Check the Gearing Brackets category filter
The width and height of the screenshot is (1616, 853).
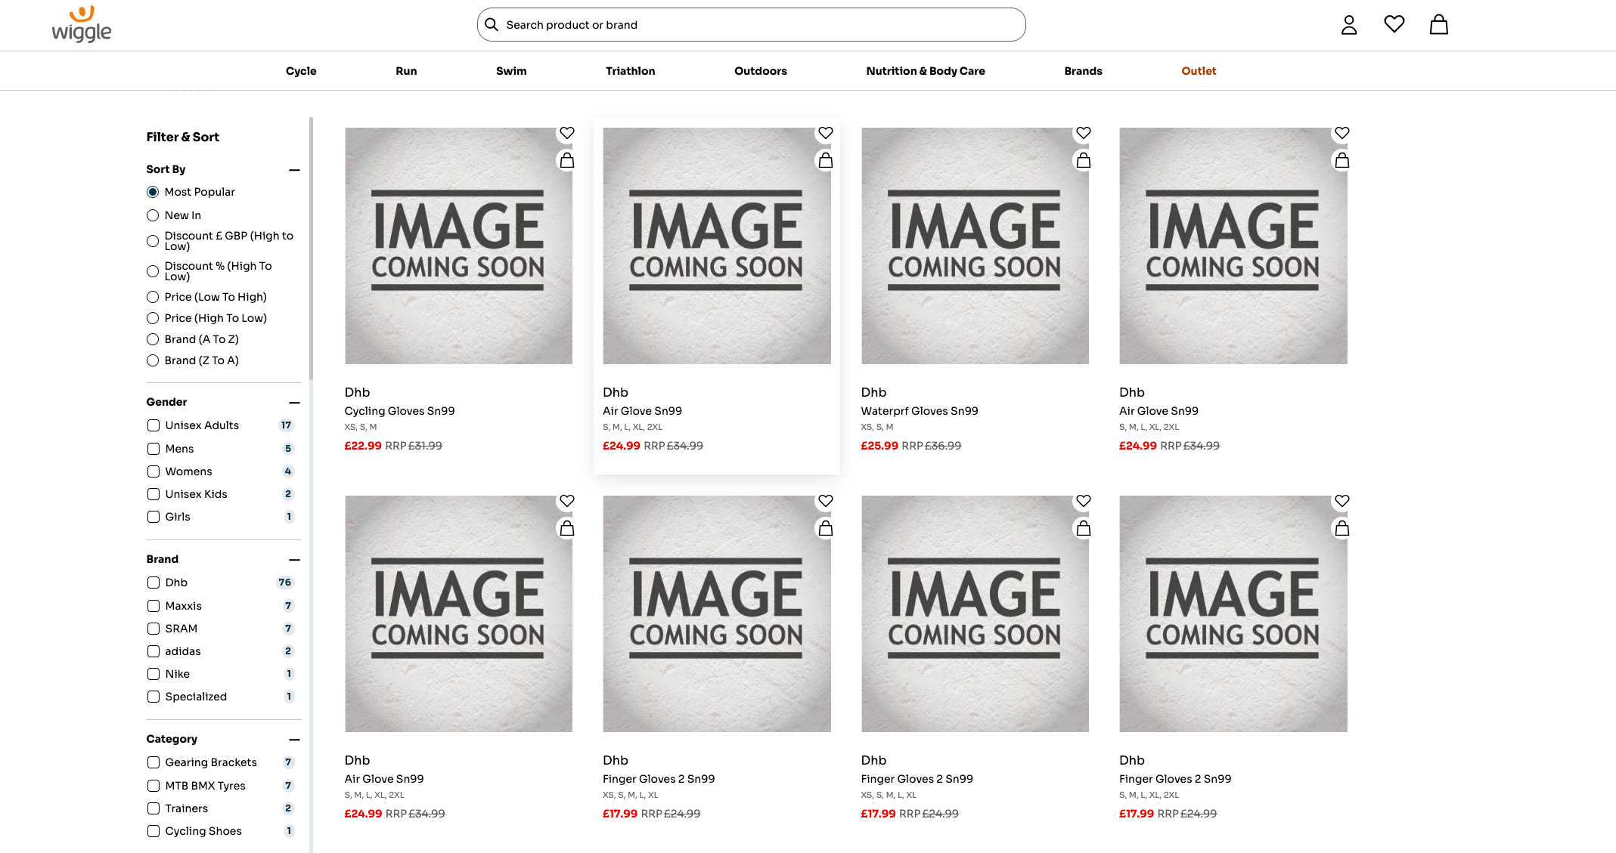coord(154,762)
